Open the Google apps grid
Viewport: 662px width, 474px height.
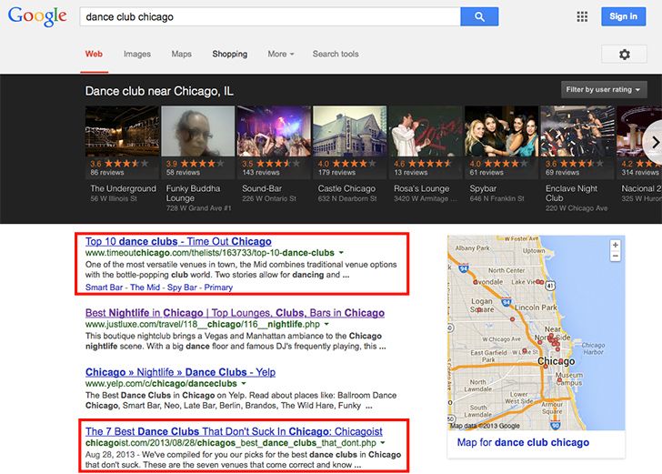point(582,16)
